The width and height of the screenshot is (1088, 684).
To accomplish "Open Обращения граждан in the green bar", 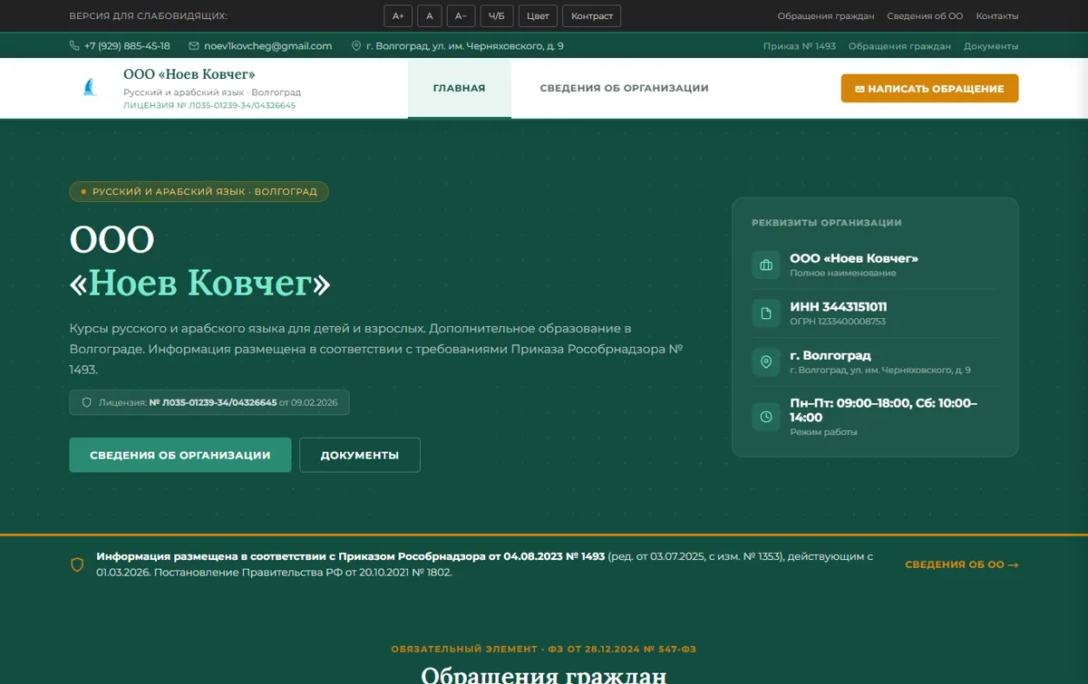I will (x=899, y=46).
